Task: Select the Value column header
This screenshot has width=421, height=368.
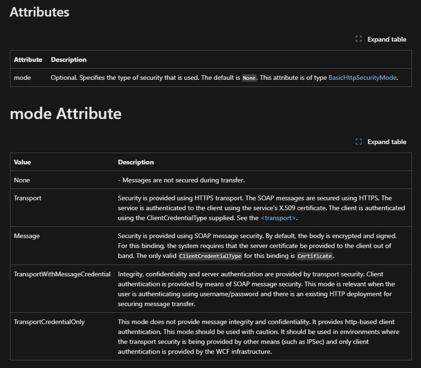Action: pyautogui.click(x=22, y=162)
